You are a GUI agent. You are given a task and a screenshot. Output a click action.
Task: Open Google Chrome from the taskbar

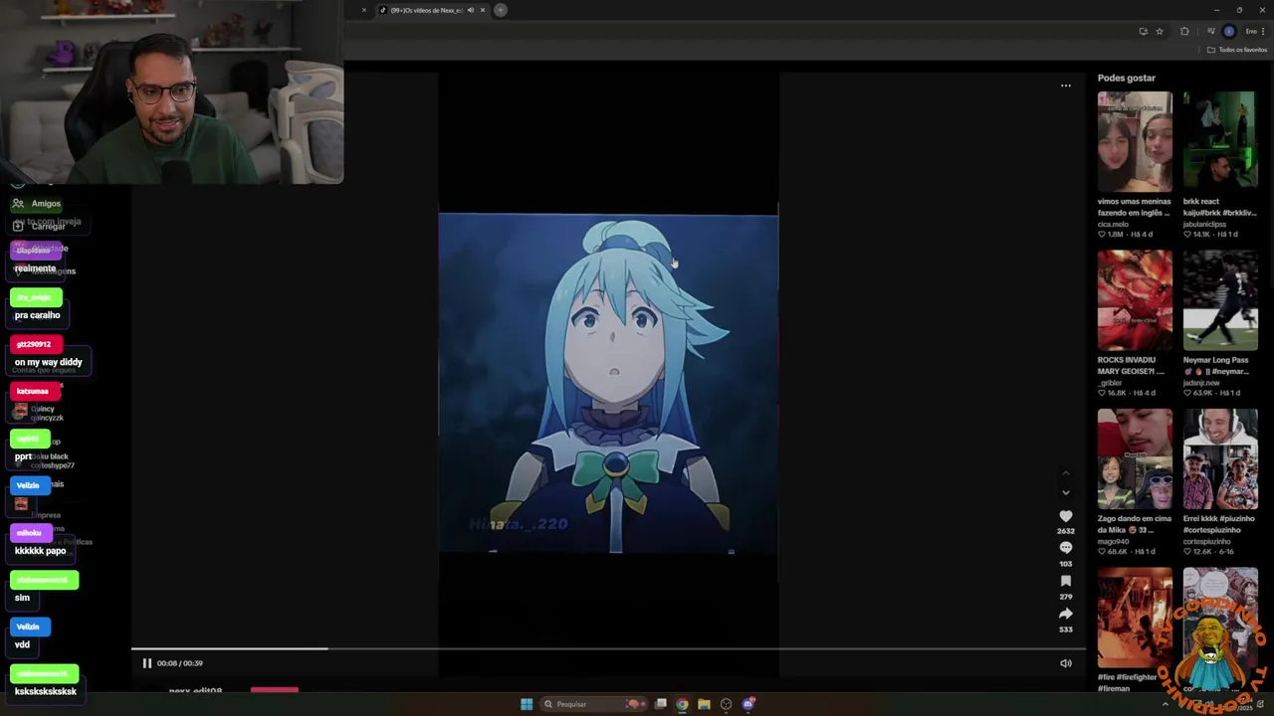pyautogui.click(x=682, y=704)
